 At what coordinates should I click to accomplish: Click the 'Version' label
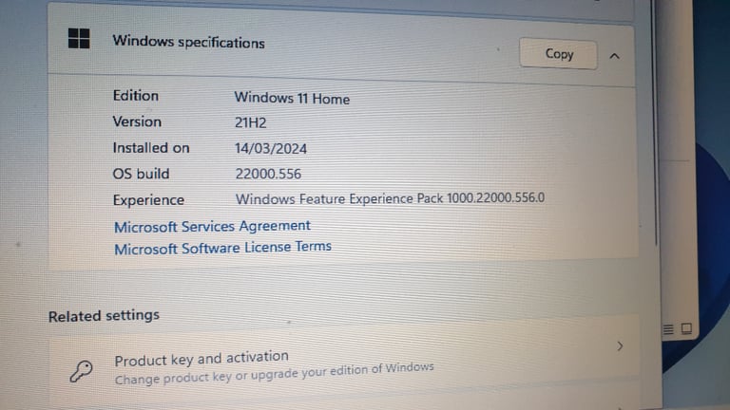[x=137, y=121]
